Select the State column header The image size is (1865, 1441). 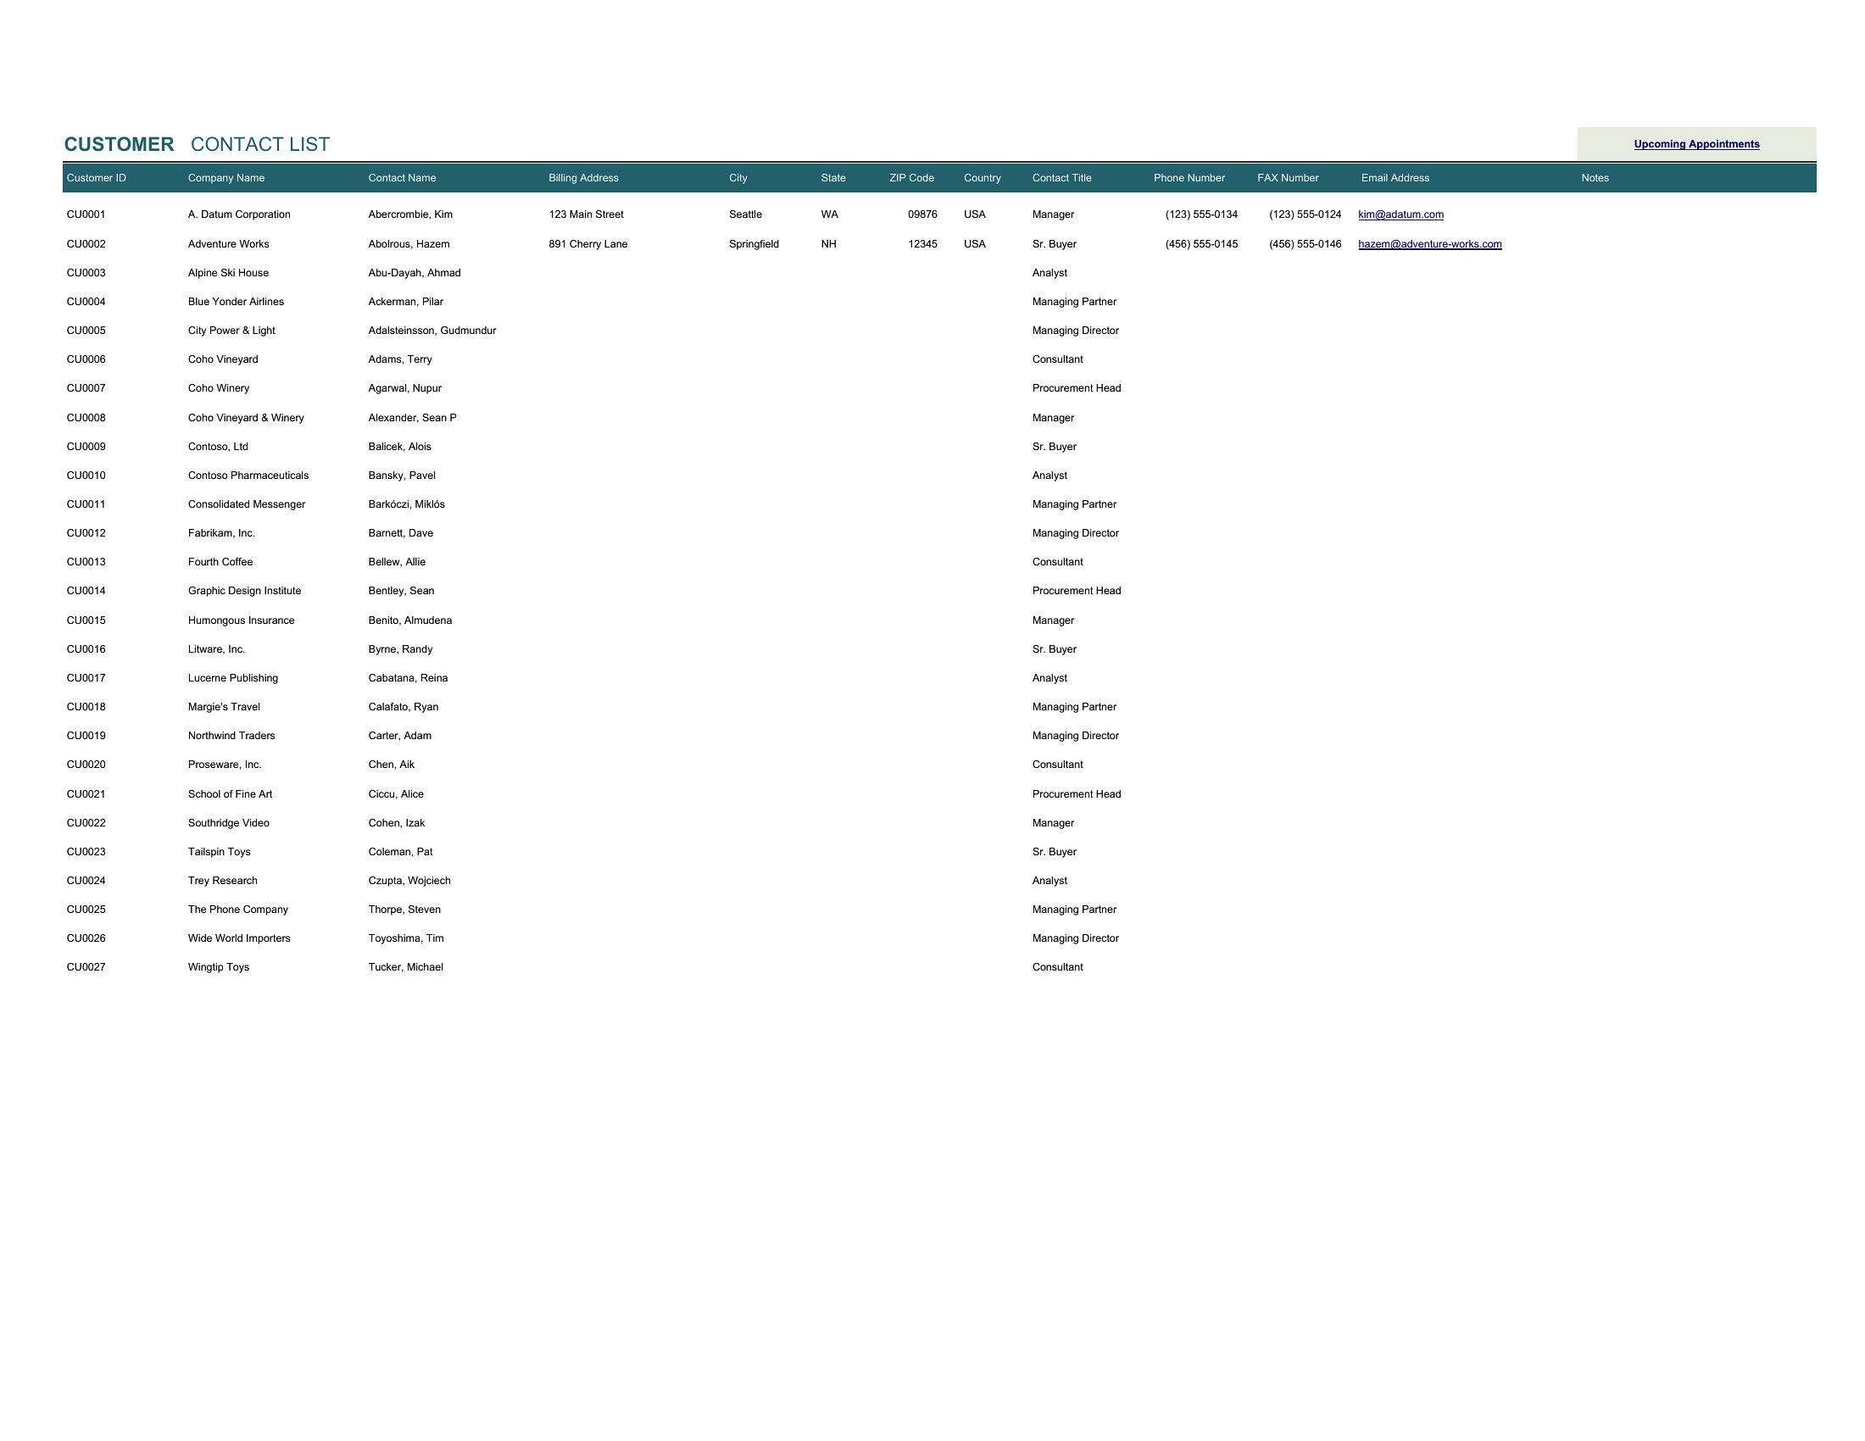[833, 178]
